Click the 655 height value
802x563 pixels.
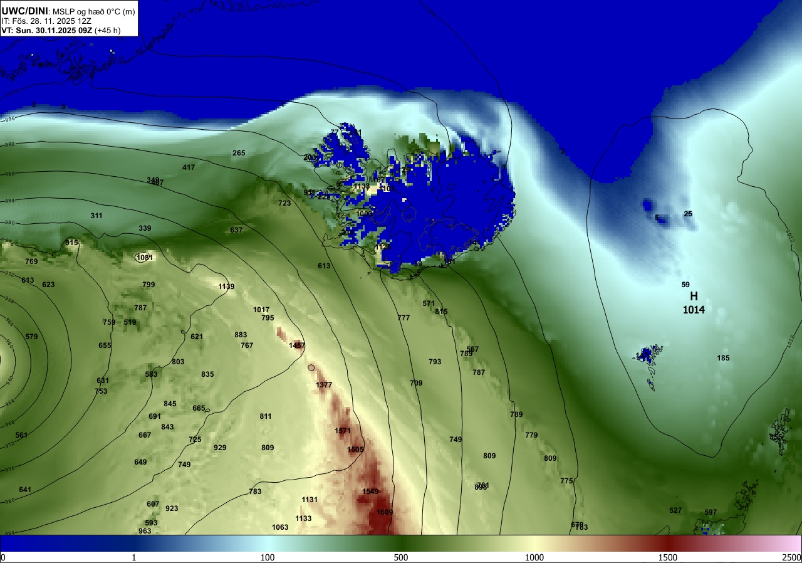[x=105, y=345]
